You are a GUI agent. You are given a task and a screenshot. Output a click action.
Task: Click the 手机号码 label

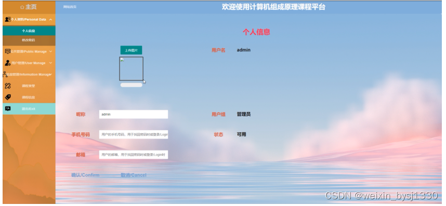(x=81, y=134)
